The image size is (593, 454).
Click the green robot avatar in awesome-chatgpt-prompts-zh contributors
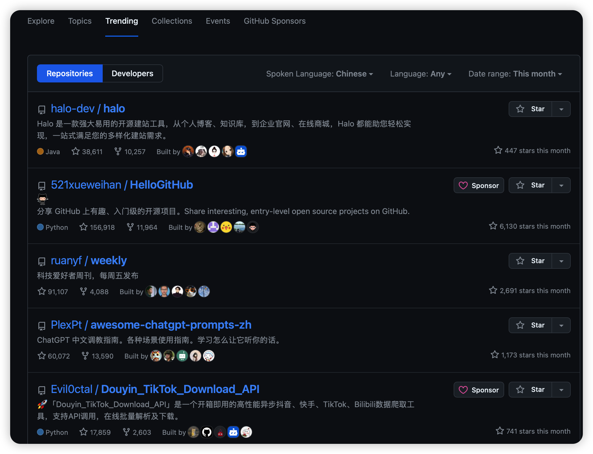182,356
